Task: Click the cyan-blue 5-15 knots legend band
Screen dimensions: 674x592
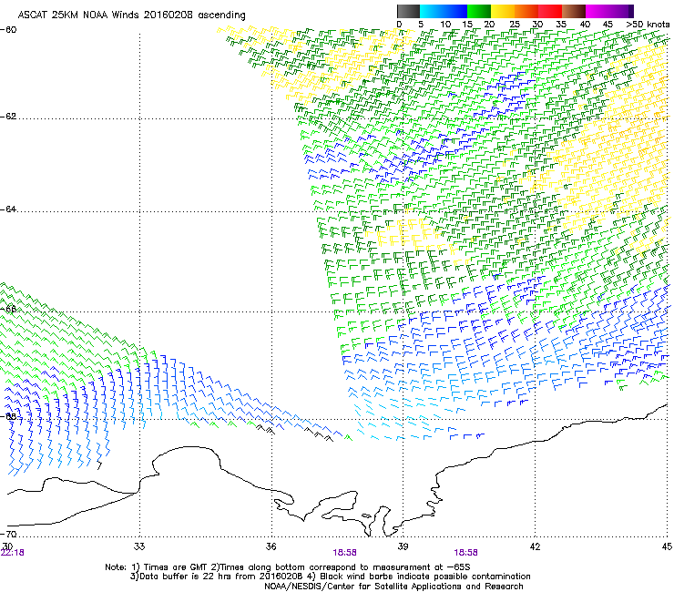Action: [x=444, y=11]
